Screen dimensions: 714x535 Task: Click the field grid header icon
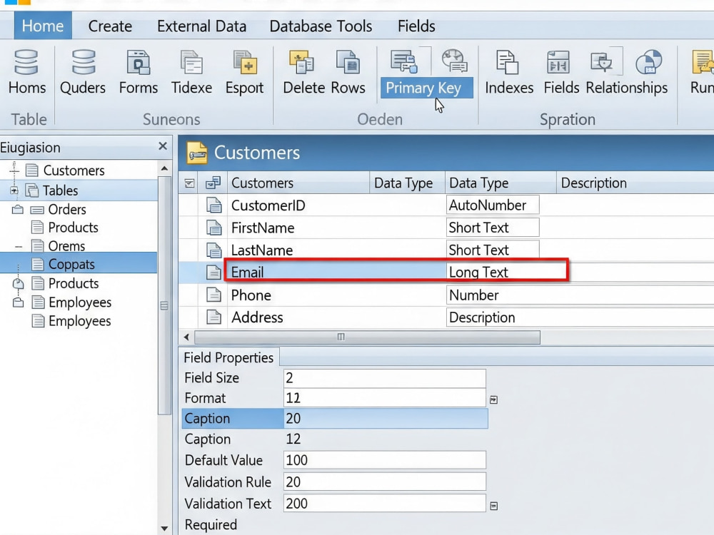[213, 183]
